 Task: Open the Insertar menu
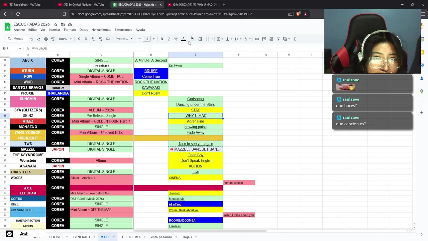pyautogui.click(x=55, y=30)
